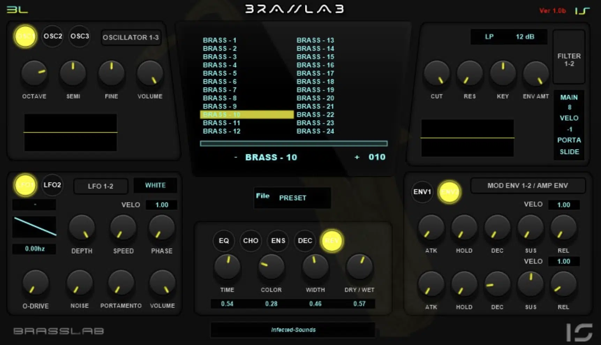The height and width of the screenshot is (345, 601).
Task: Select preset BRASS - 18
Action: click(315, 81)
